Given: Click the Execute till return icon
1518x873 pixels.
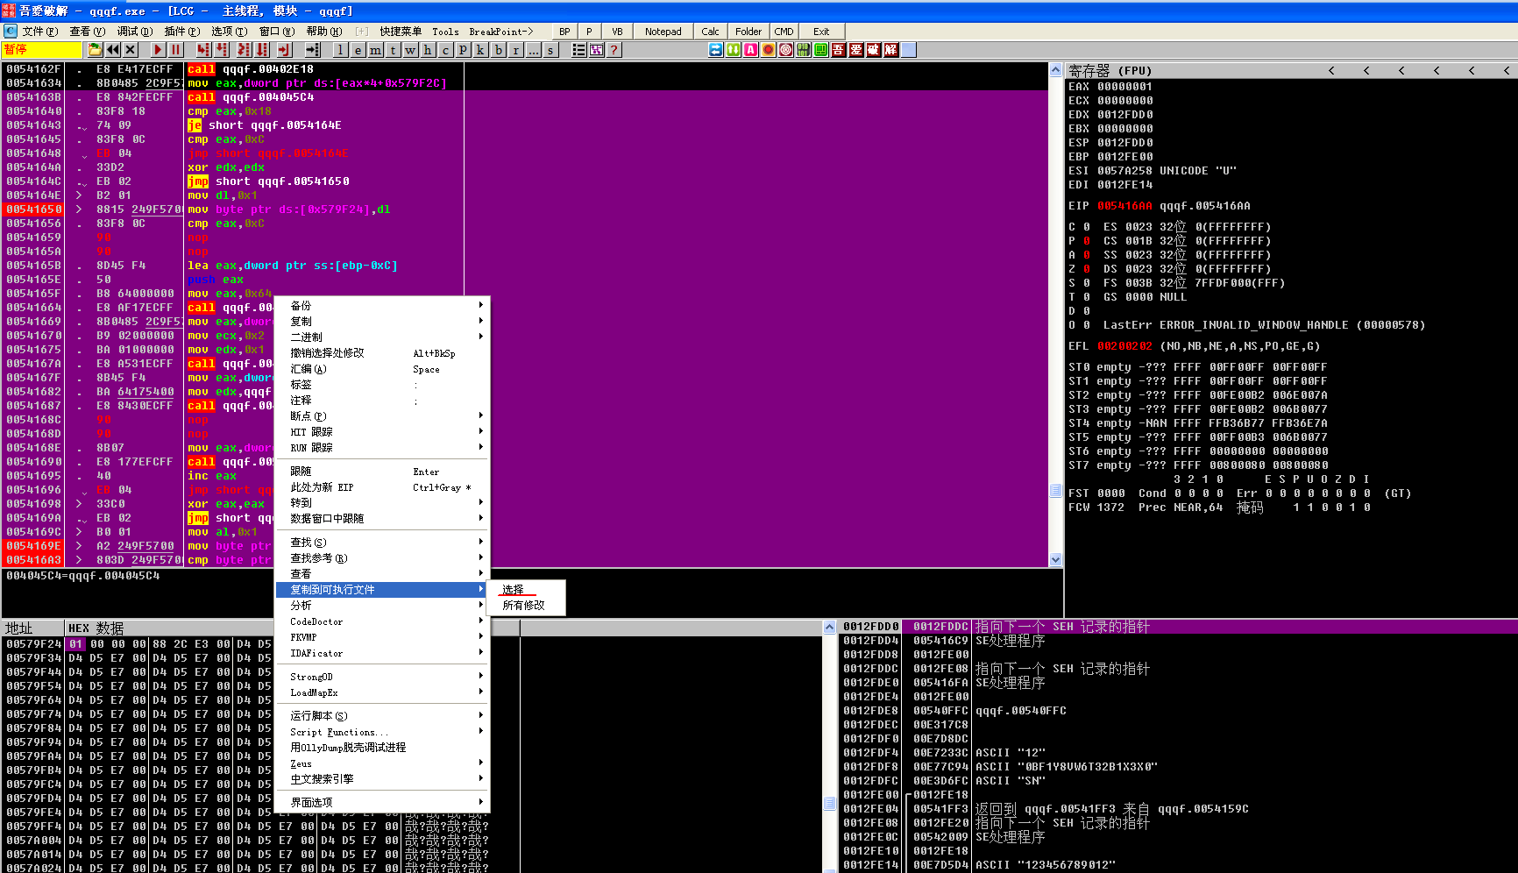Looking at the screenshot, I should (x=284, y=50).
